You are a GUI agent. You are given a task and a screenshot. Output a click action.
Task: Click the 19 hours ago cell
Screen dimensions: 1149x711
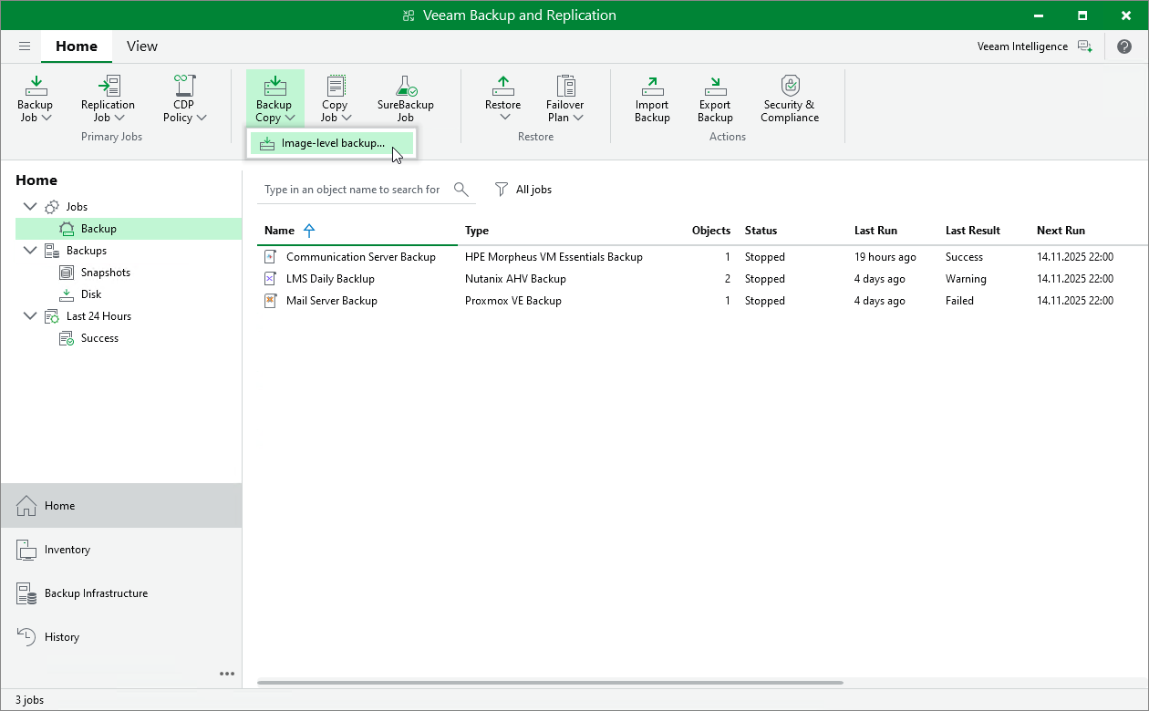[885, 257]
